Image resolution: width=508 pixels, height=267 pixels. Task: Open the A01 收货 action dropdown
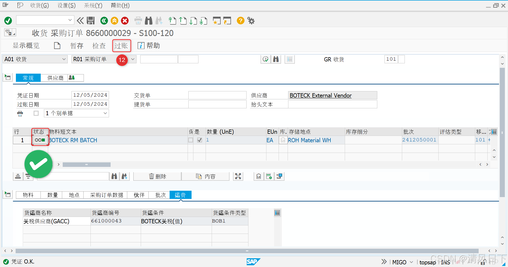pos(64,59)
